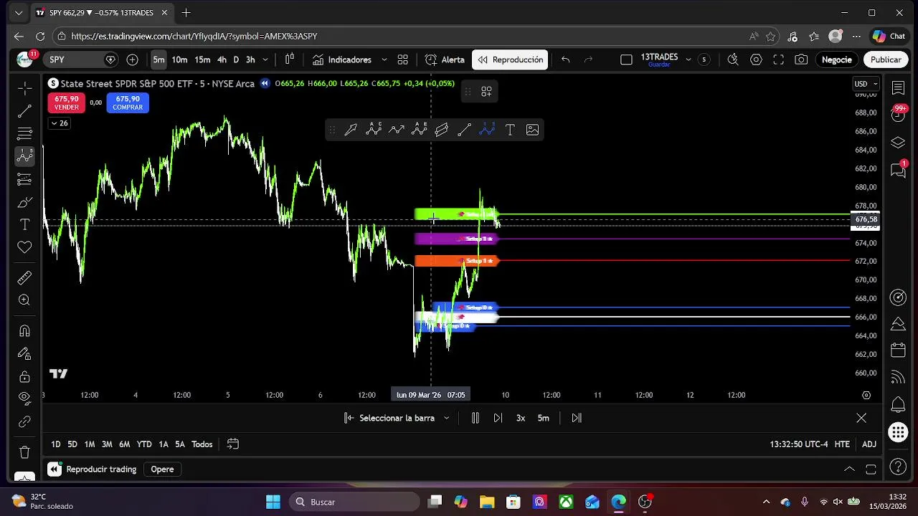This screenshot has height=516, width=918.
Task: Select the 10m timeframe
Action: 179,59
